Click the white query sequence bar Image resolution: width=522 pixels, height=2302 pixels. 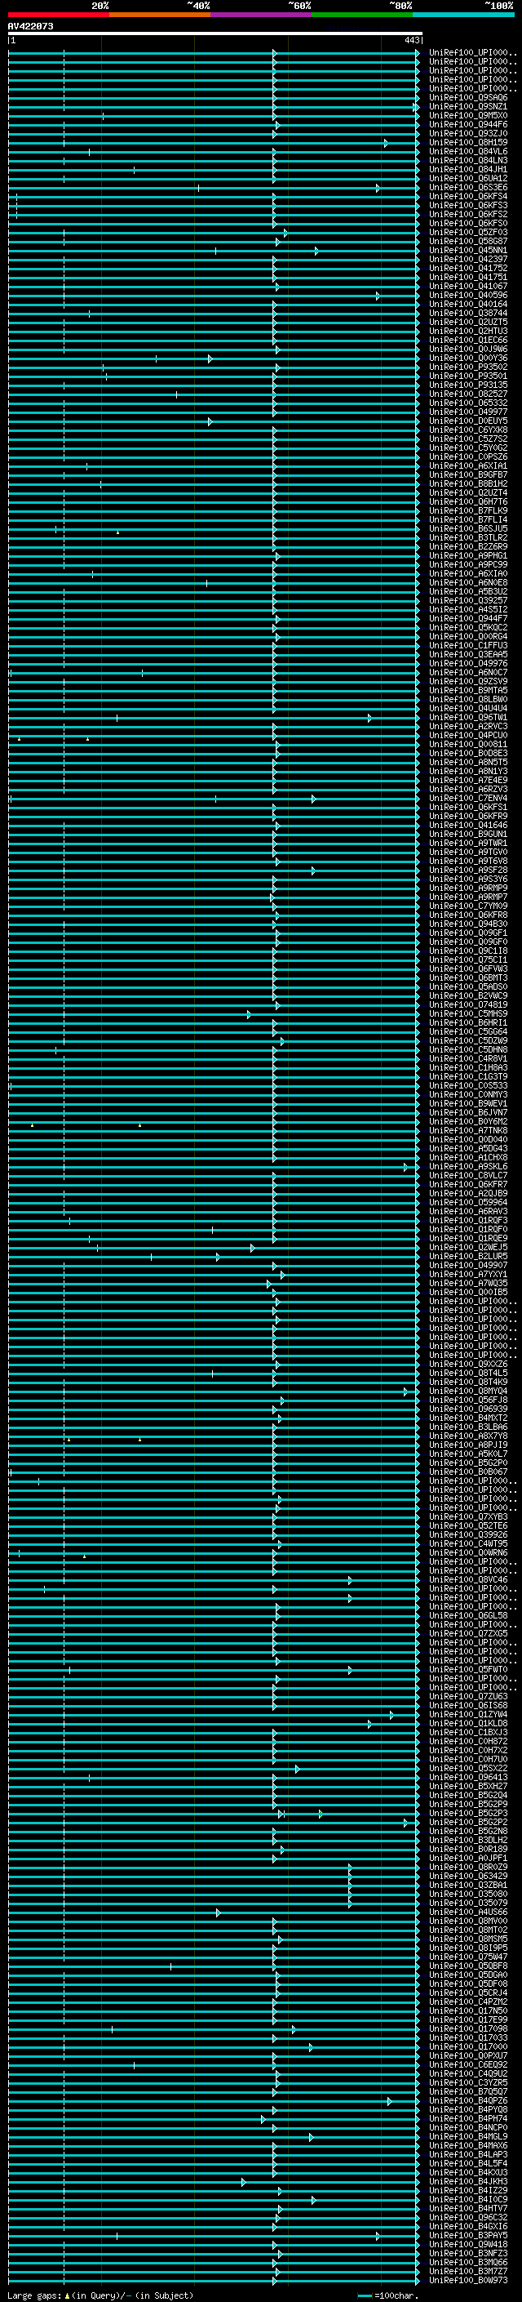coord(215,34)
